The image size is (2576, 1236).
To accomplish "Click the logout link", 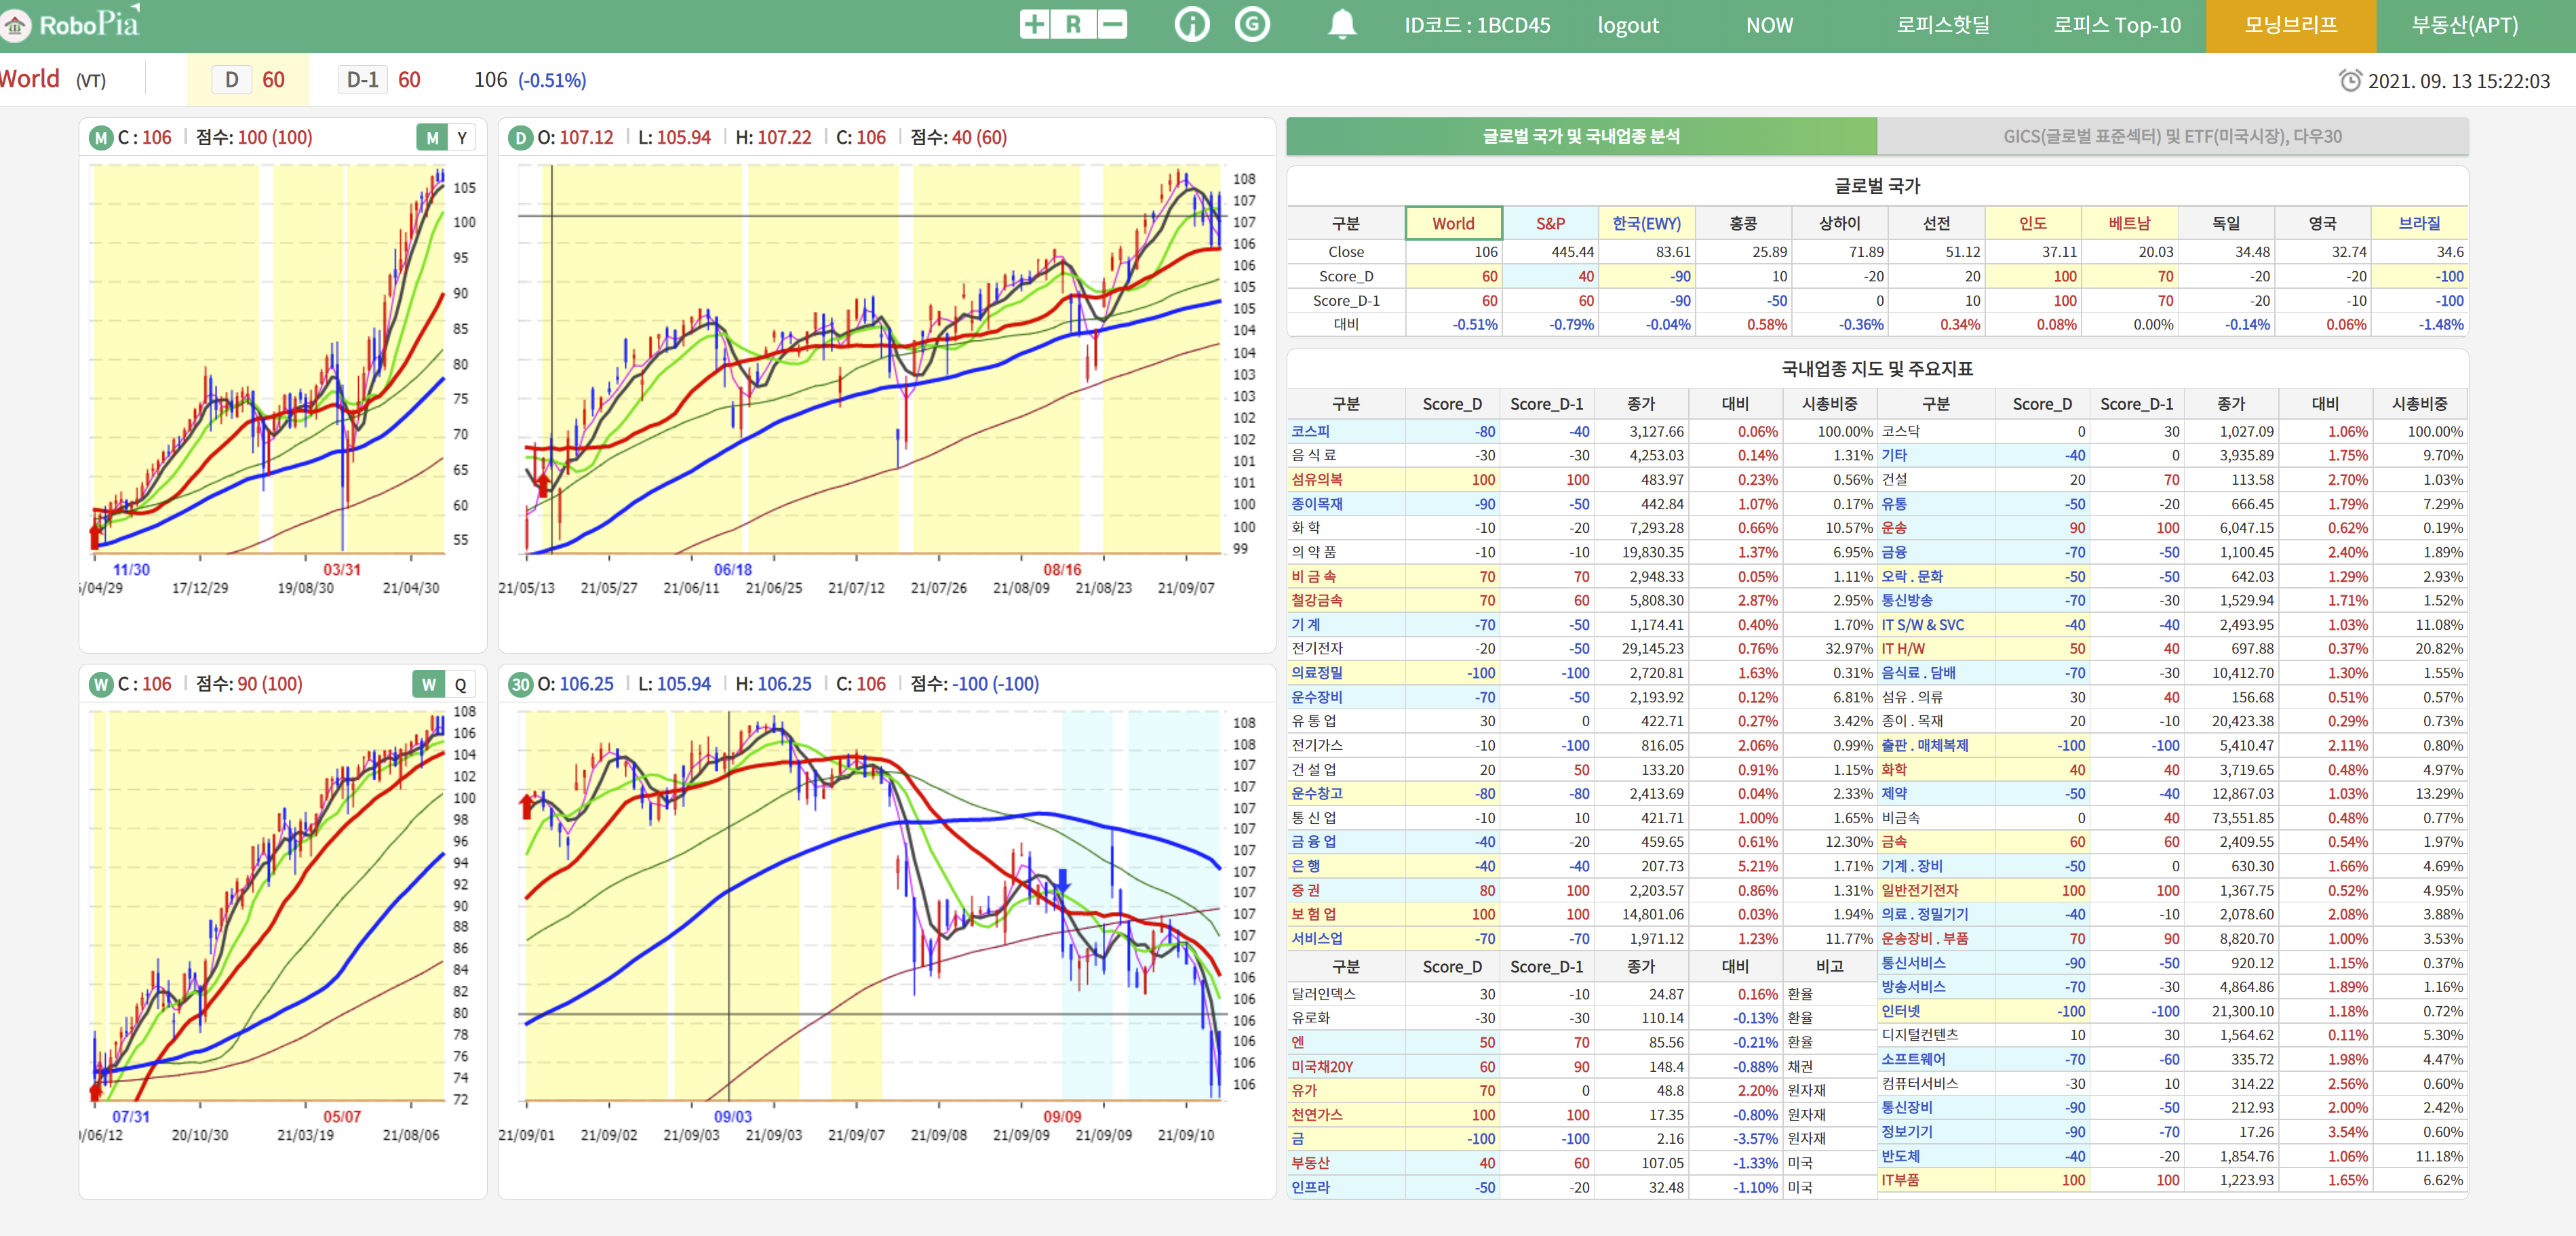I will tap(1627, 26).
